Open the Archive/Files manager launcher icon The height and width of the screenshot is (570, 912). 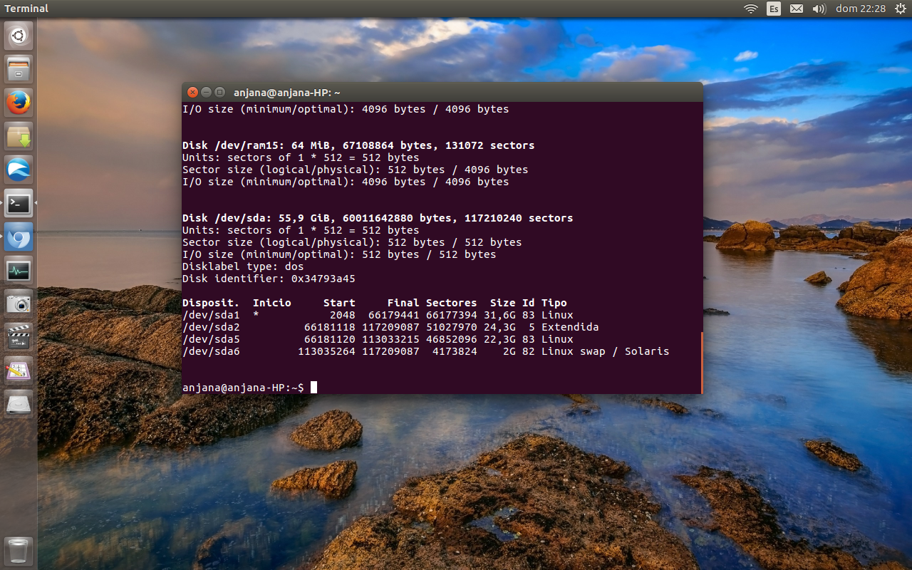tap(18, 68)
